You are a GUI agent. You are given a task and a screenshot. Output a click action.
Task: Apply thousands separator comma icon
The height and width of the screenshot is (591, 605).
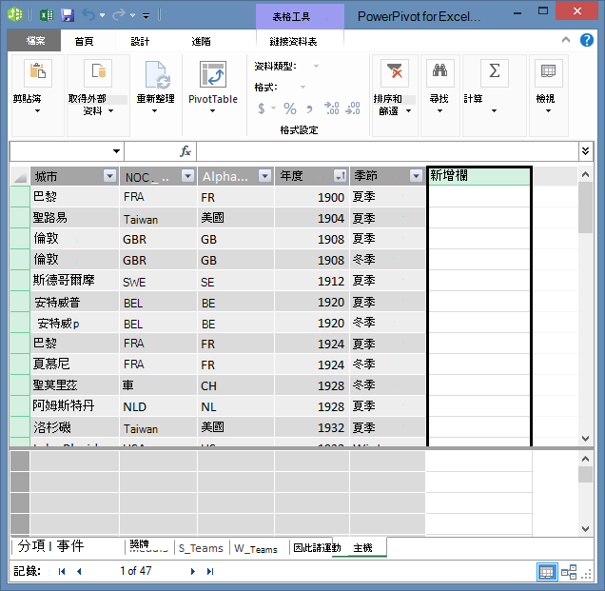point(309,109)
